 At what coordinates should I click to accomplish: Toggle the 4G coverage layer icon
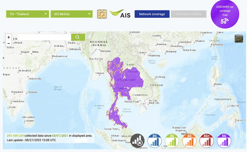[189, 140]
